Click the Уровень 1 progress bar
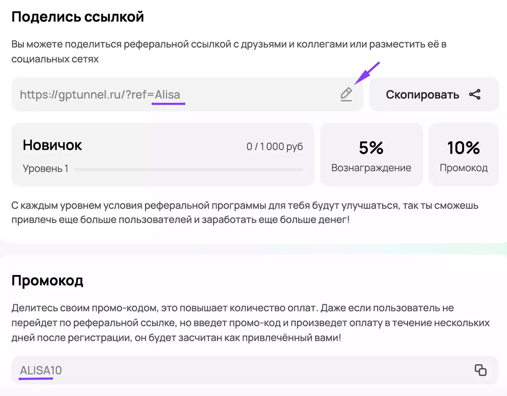This screenshot has height=396, width=507. point(188,169)
